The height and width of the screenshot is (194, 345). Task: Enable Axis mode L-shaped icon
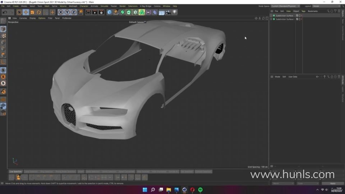tap(3, 62)
